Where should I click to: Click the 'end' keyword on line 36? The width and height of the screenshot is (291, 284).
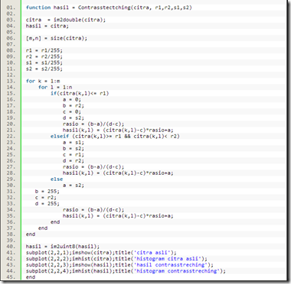coord(55,221)
